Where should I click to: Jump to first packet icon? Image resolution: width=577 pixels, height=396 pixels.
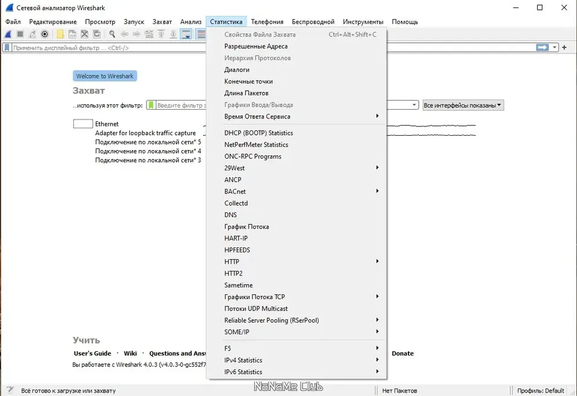coord(161,35)
